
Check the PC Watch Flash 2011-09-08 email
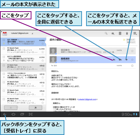(4, 82)
